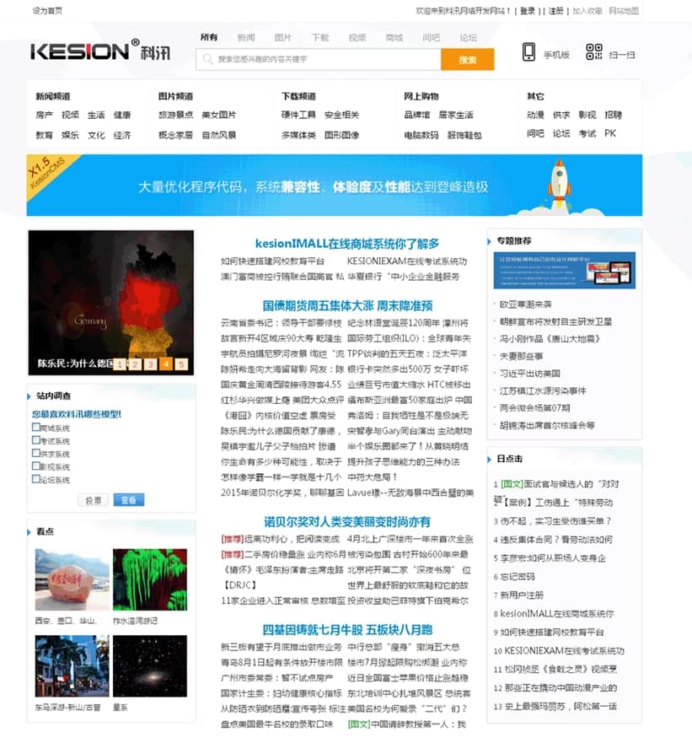Open the street scene 东马 thumbnail
Image resolution: width=692 pixels, height=743 pixels.
72,665
